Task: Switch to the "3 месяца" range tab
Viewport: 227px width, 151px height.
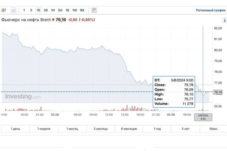Action: pyautogui.click(x=101, y=129)
